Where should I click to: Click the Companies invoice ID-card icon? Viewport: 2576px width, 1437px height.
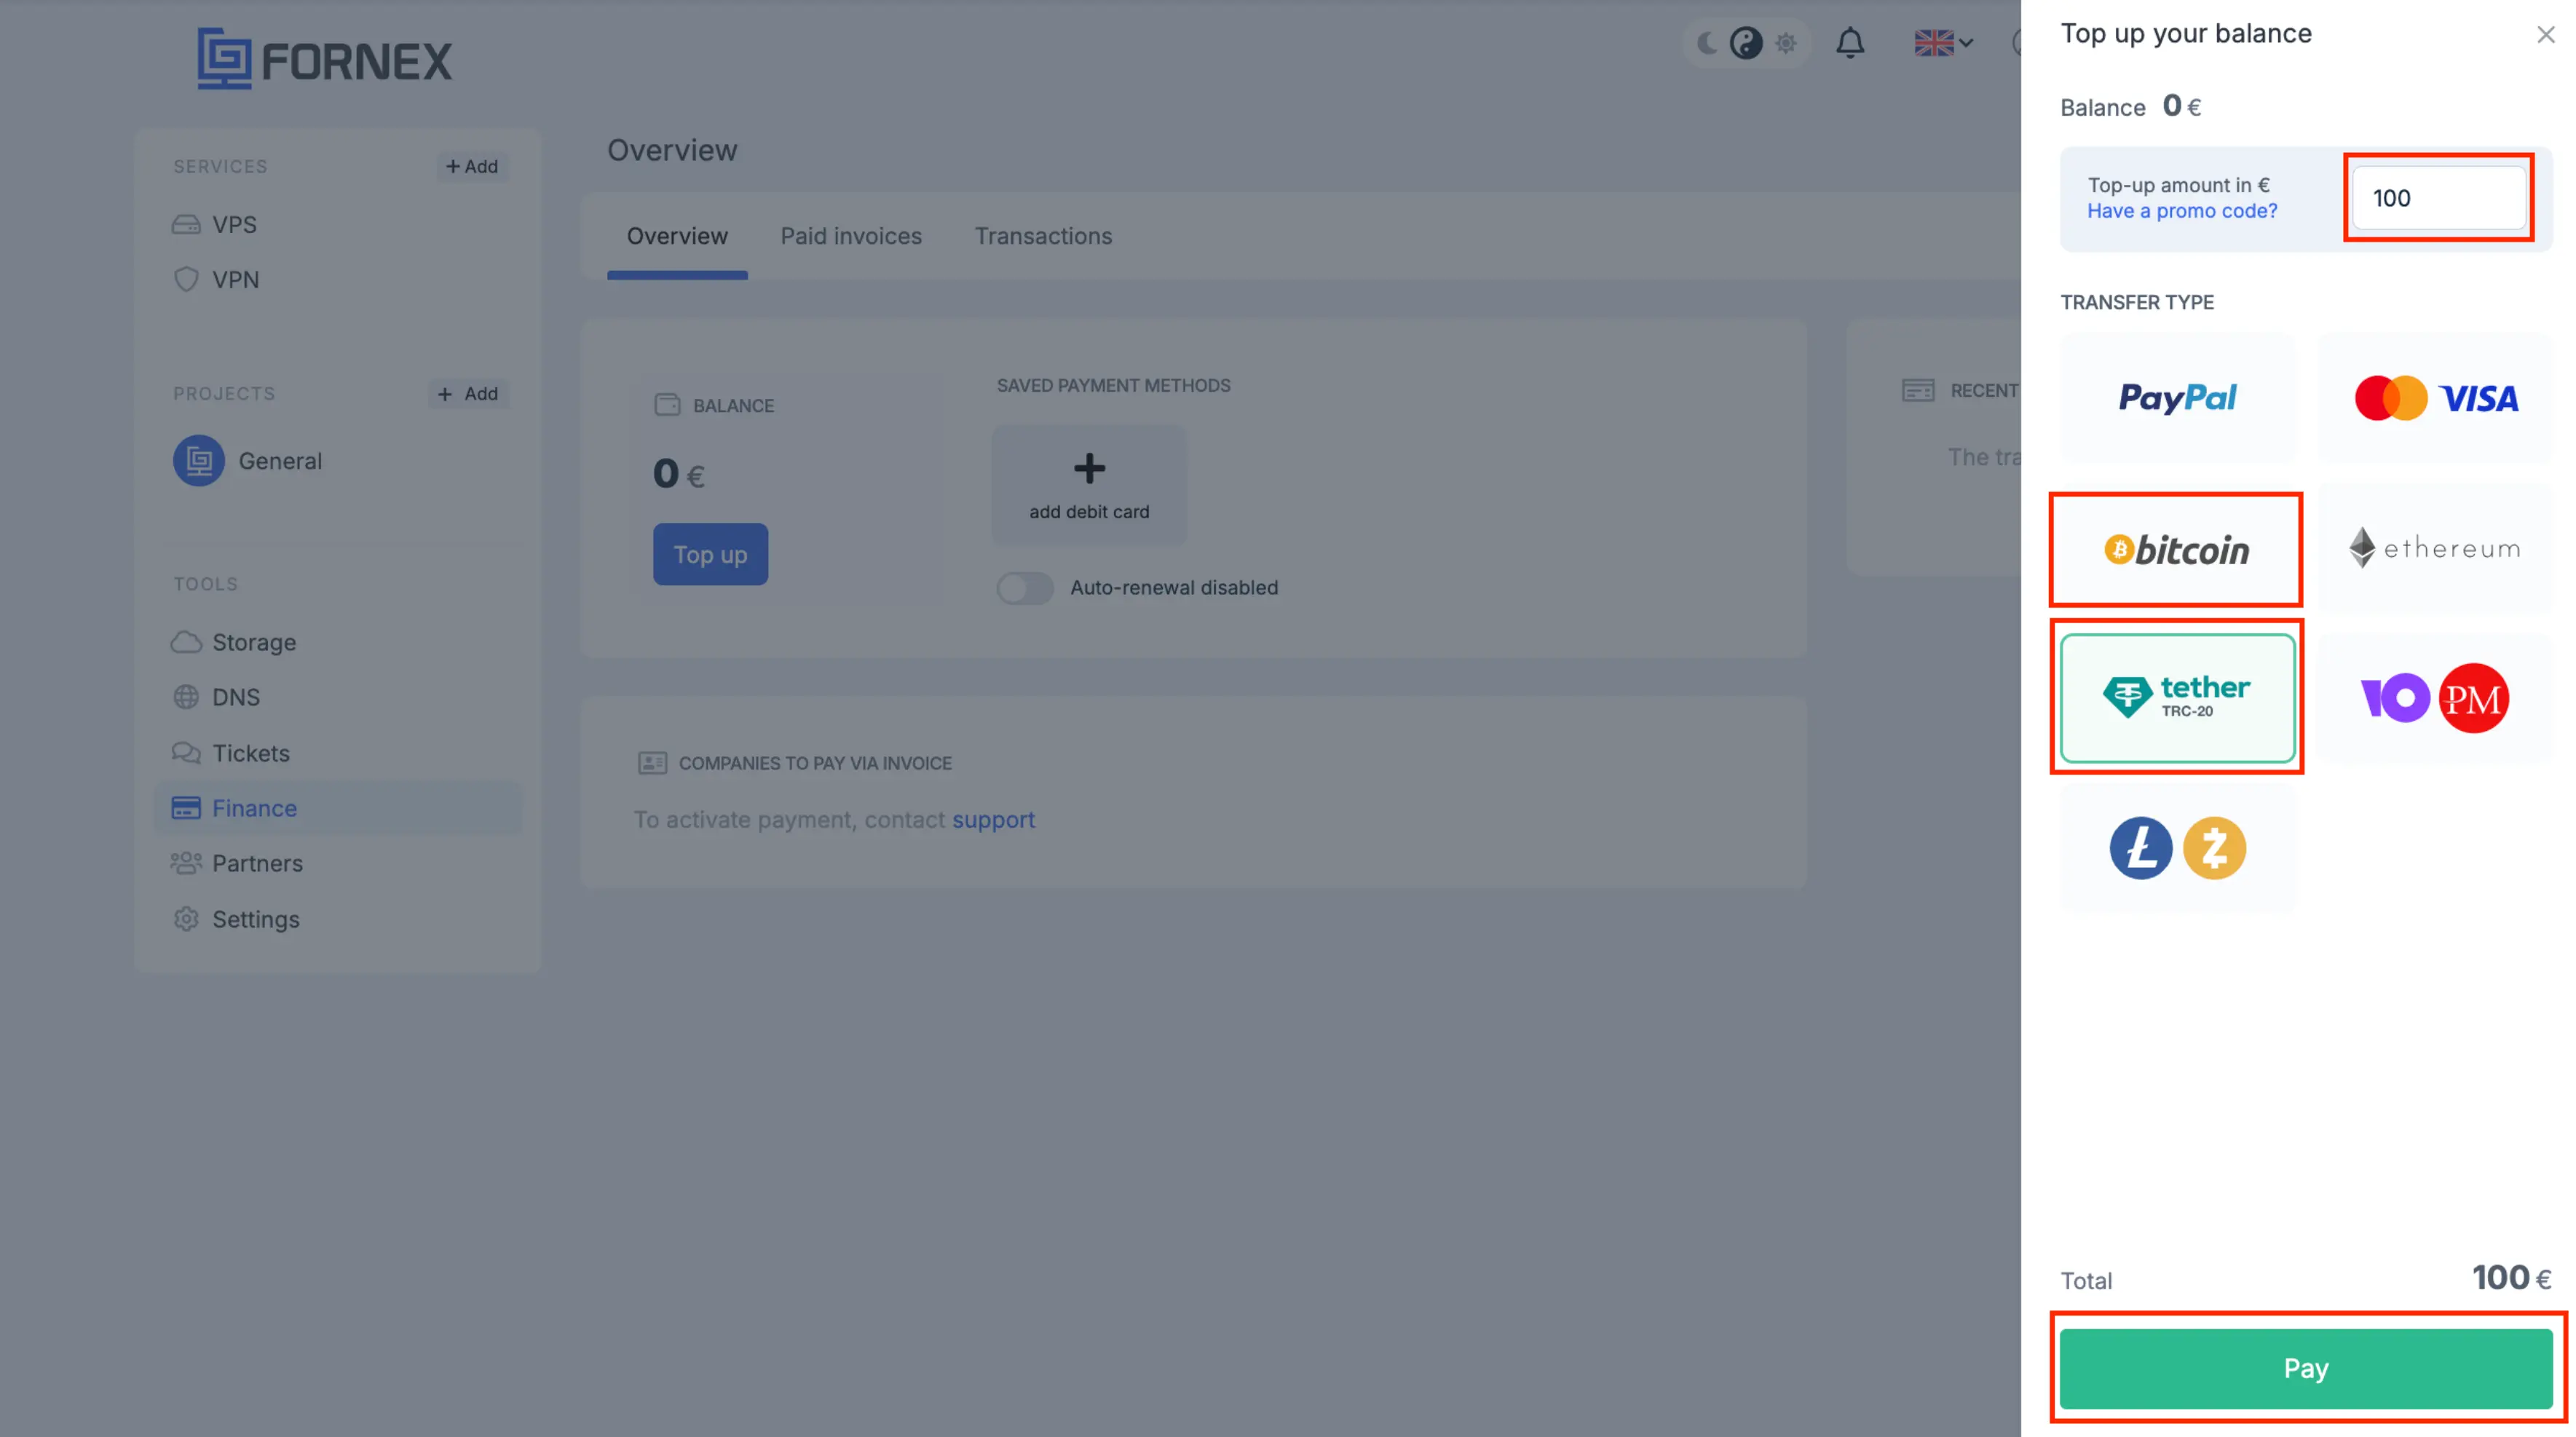[x=652, y=763]
